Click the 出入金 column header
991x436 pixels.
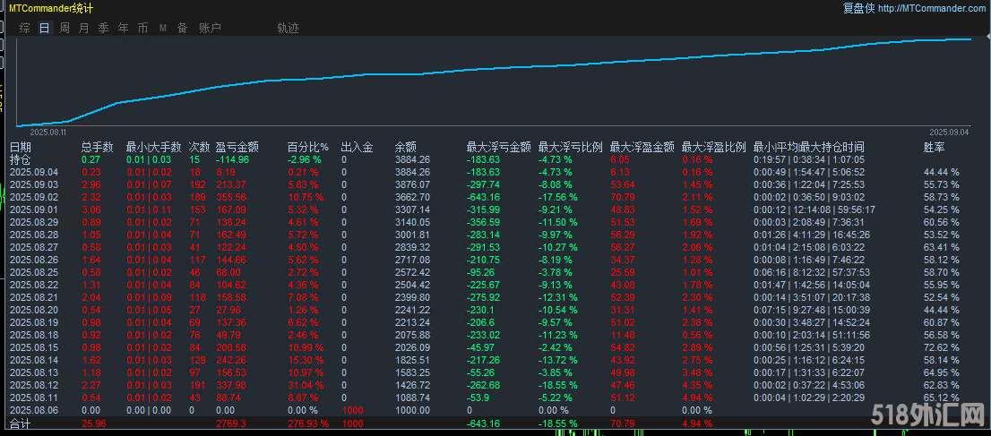click(357, 147)
